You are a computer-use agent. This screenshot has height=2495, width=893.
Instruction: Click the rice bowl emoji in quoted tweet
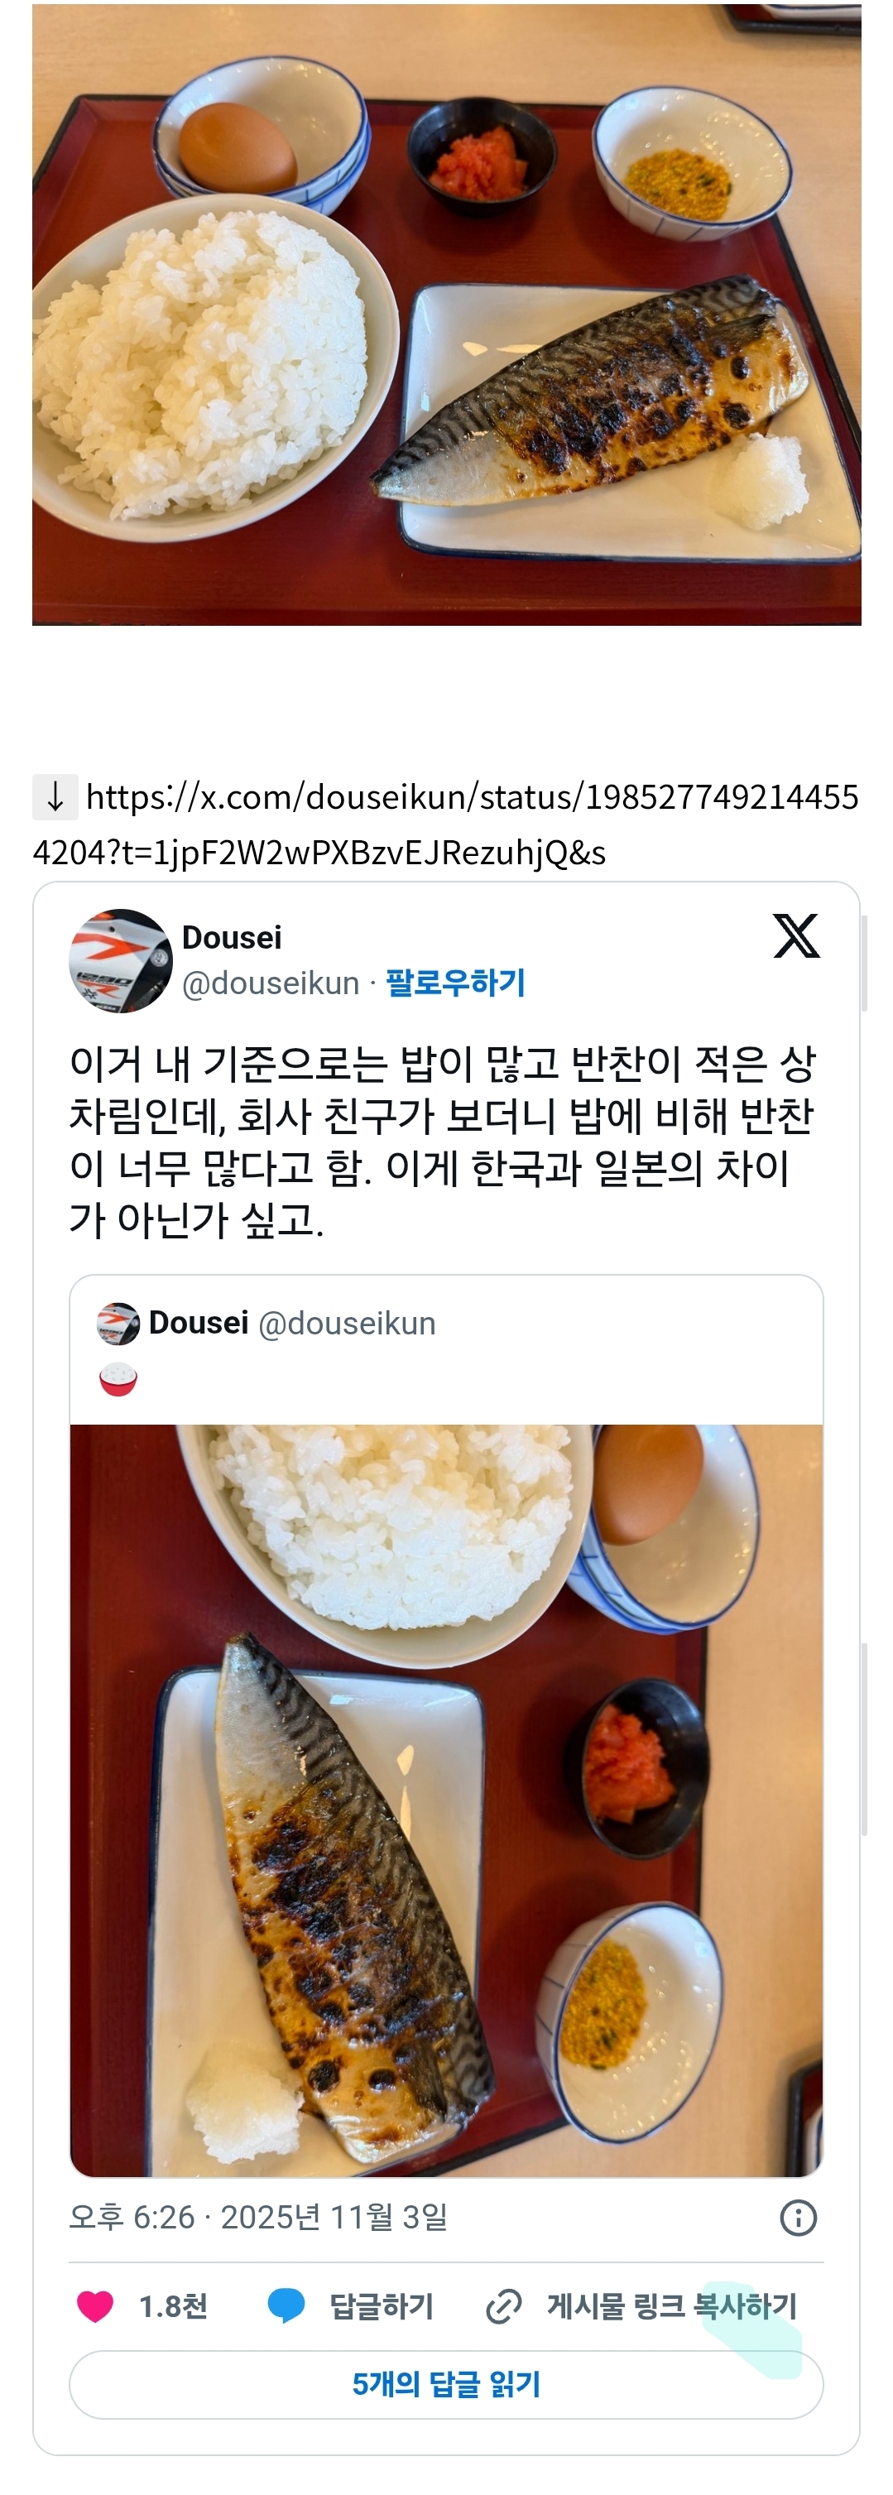pyautogui.click(x=118, y=1379)
